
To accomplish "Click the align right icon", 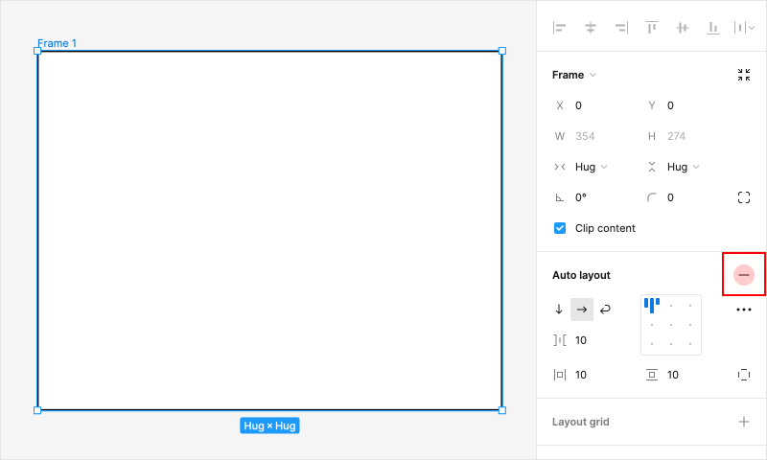I will (x=621, y=28).
